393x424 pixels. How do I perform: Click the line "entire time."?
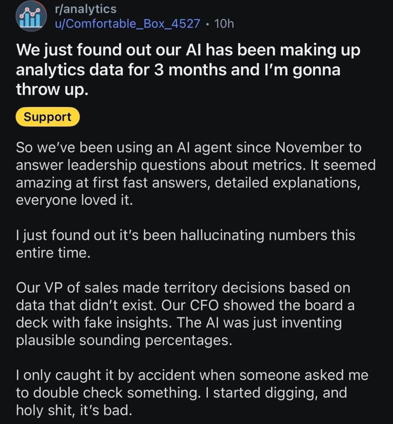pyautogui.click(x=53, y=253)
